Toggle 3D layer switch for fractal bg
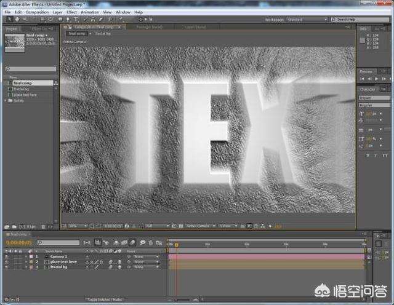Image resolution: width=394 pixels, height=305 pixels. pos(119,267)
